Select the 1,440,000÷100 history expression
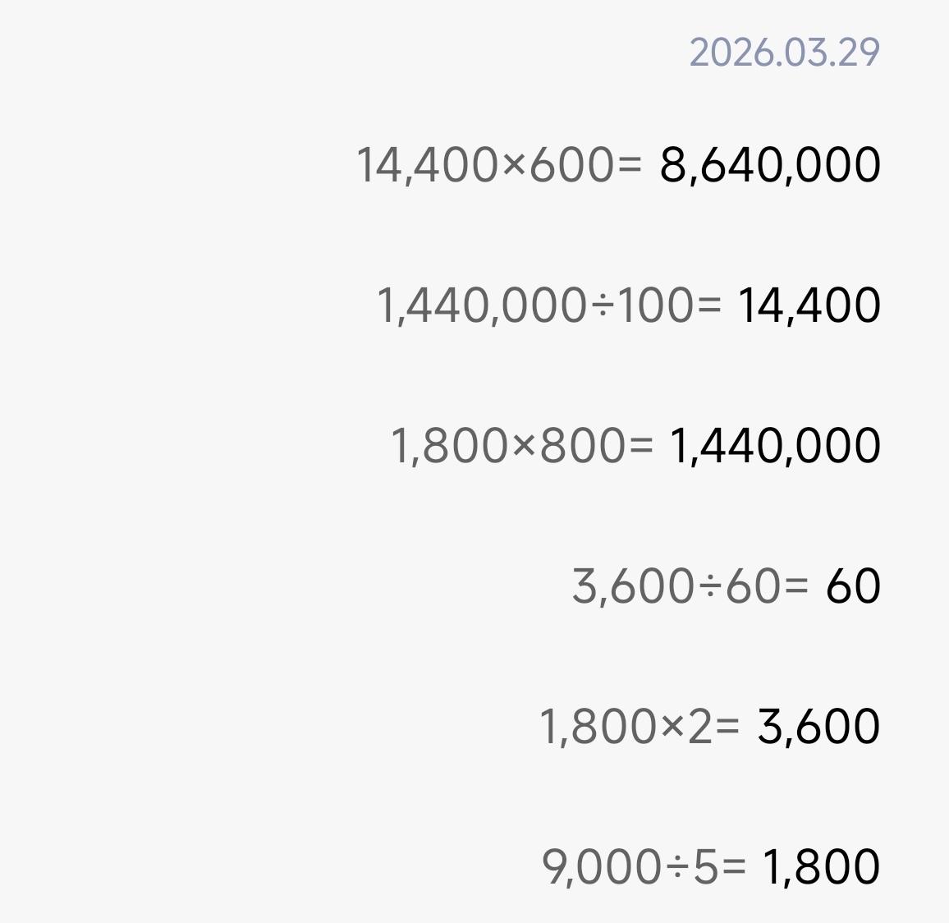Viewport: 949px width, 923px height. click(x=548, y=305)
